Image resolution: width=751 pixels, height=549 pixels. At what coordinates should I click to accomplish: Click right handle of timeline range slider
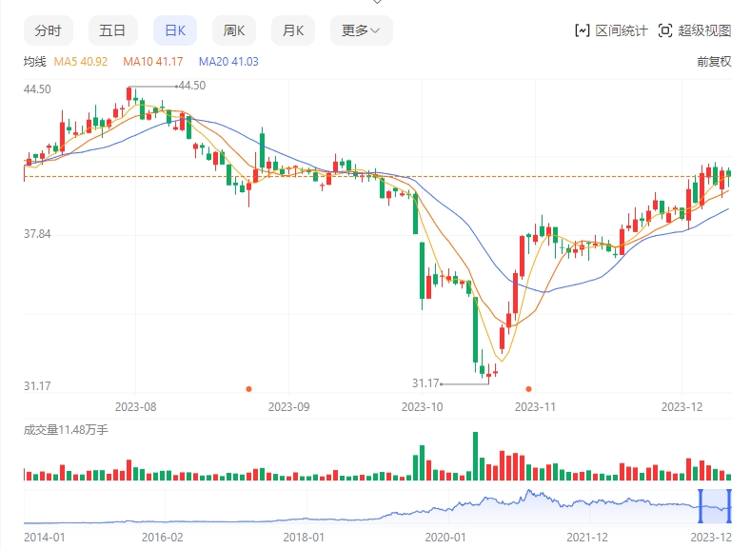click(730, 505)
